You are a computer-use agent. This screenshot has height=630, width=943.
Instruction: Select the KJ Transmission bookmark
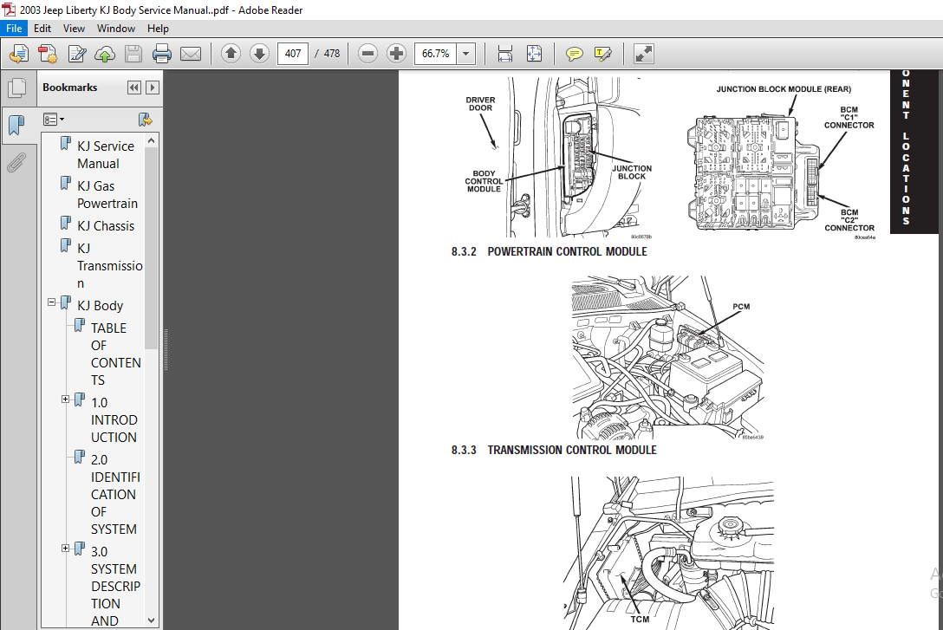click(109, 266)
